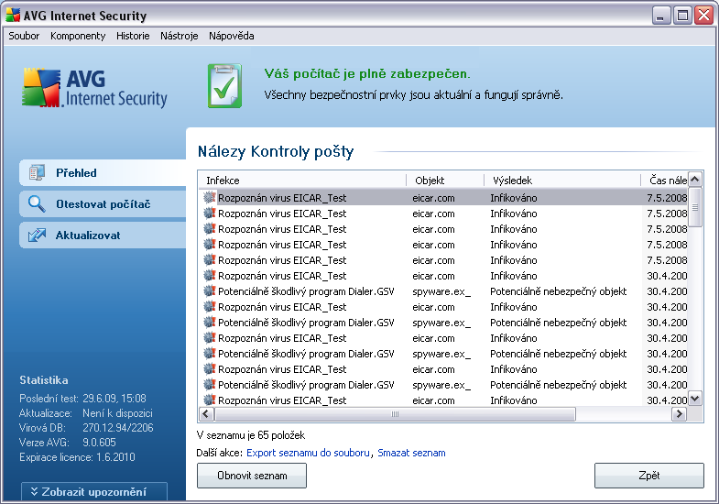The height and width of the screenshot is (504, 719).
Task: Click the Zpět button
Action: (649, 476)
